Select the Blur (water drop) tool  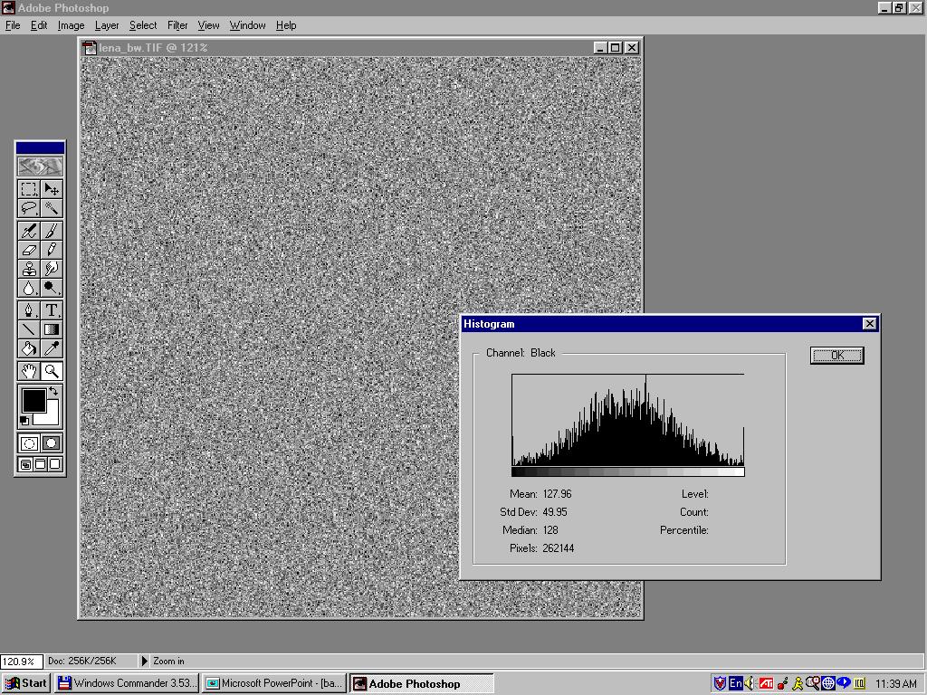pos(28,288)
